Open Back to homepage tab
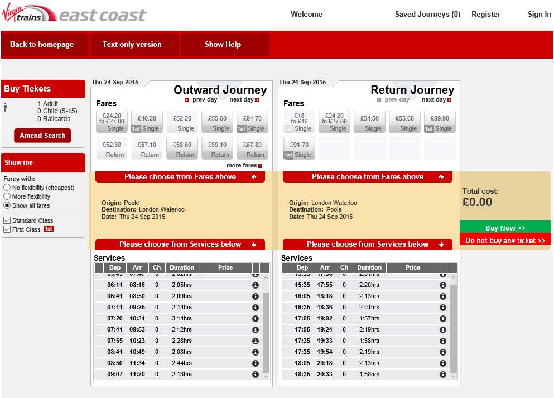 45,45
